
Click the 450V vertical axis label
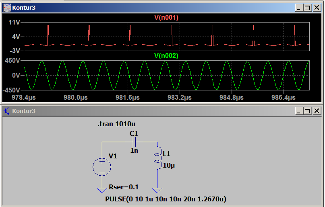click(12, 61)
